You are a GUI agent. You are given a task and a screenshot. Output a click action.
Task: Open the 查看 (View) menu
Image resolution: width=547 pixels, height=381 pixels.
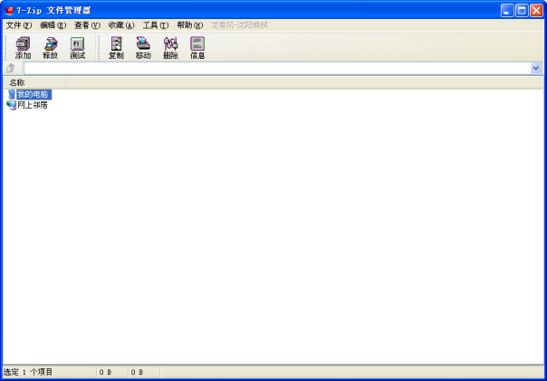click(x=87, y=25)
